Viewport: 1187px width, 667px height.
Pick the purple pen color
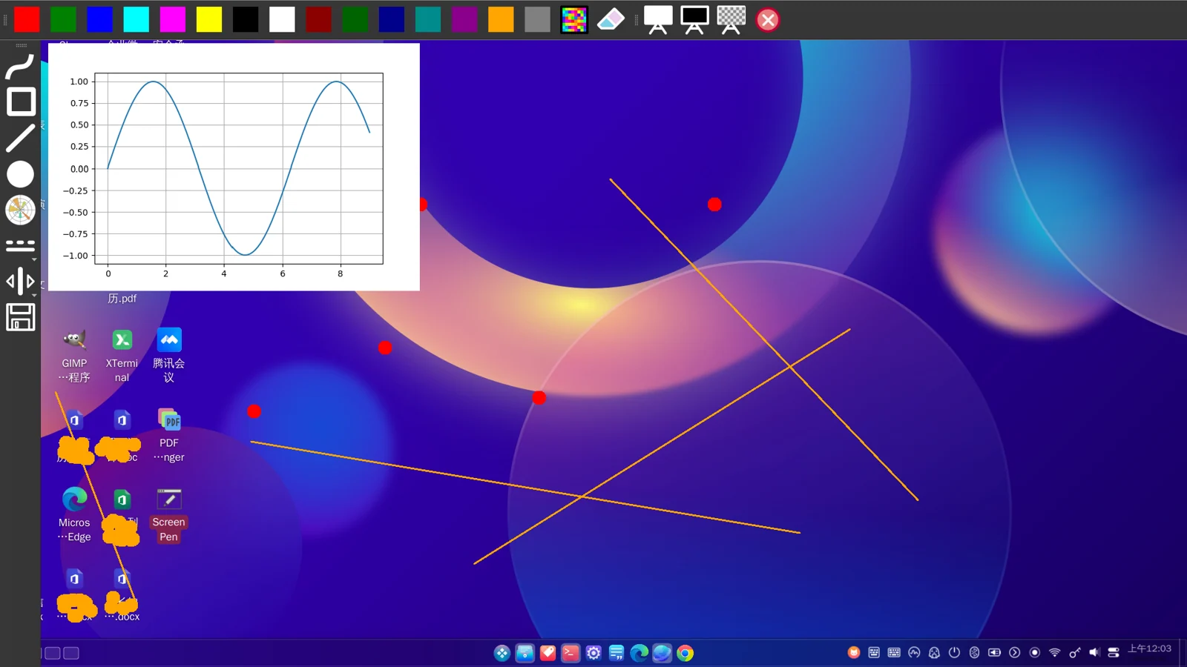464,19
